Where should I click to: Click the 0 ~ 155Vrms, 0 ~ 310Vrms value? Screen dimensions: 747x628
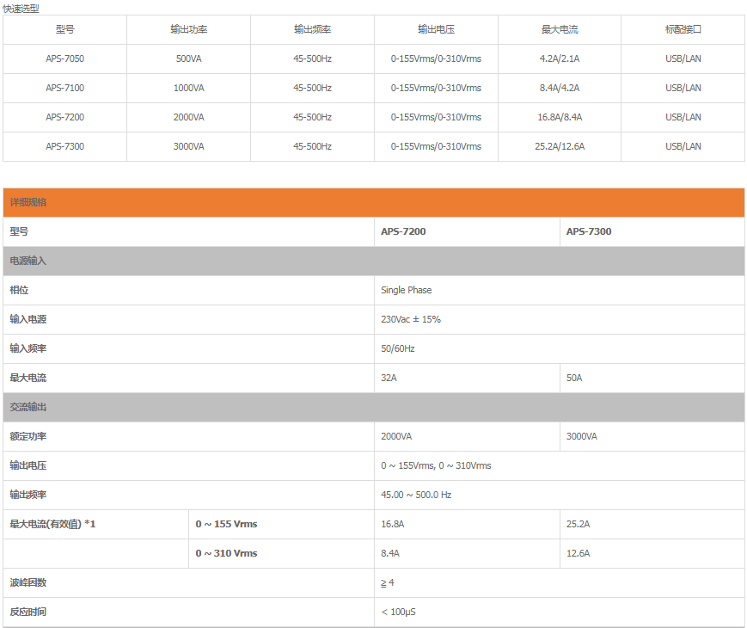[436, 465]
